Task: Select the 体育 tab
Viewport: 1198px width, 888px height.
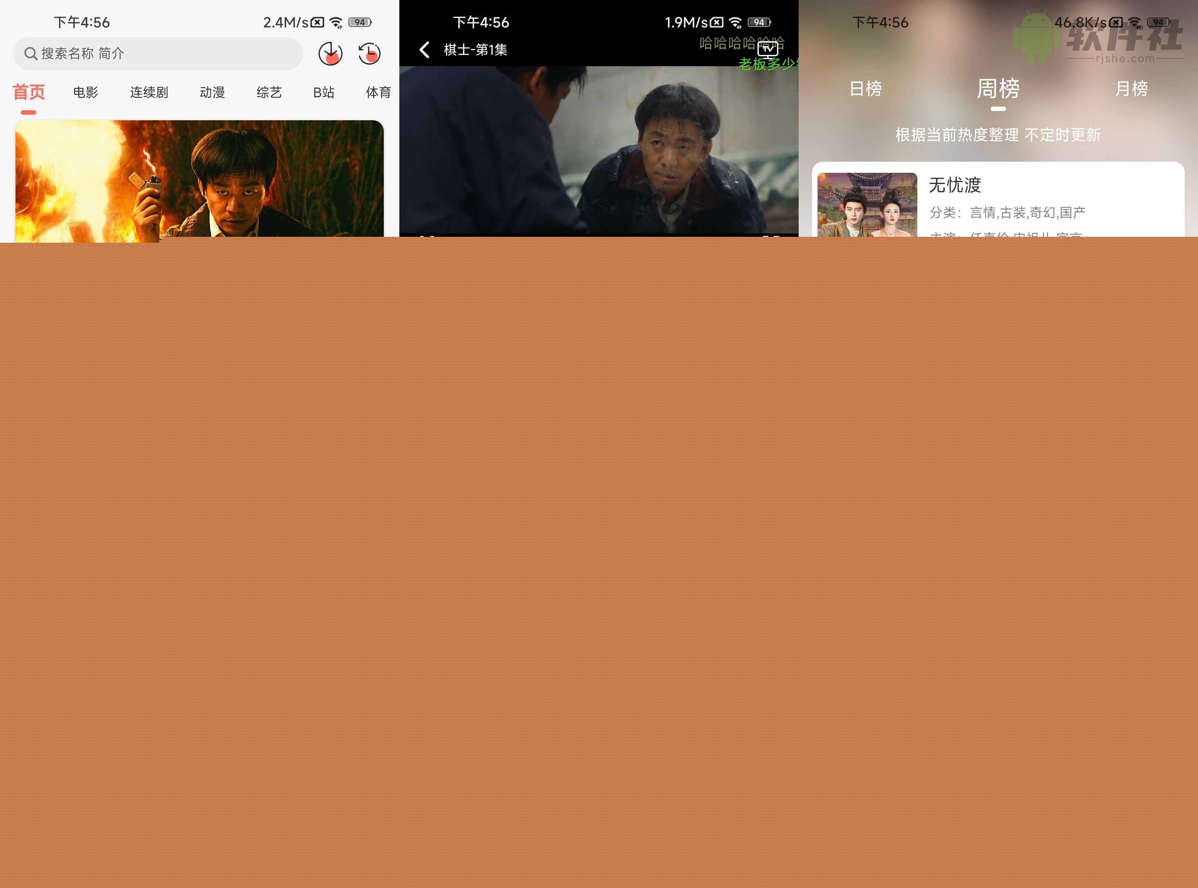Action: tap(378, 92)
